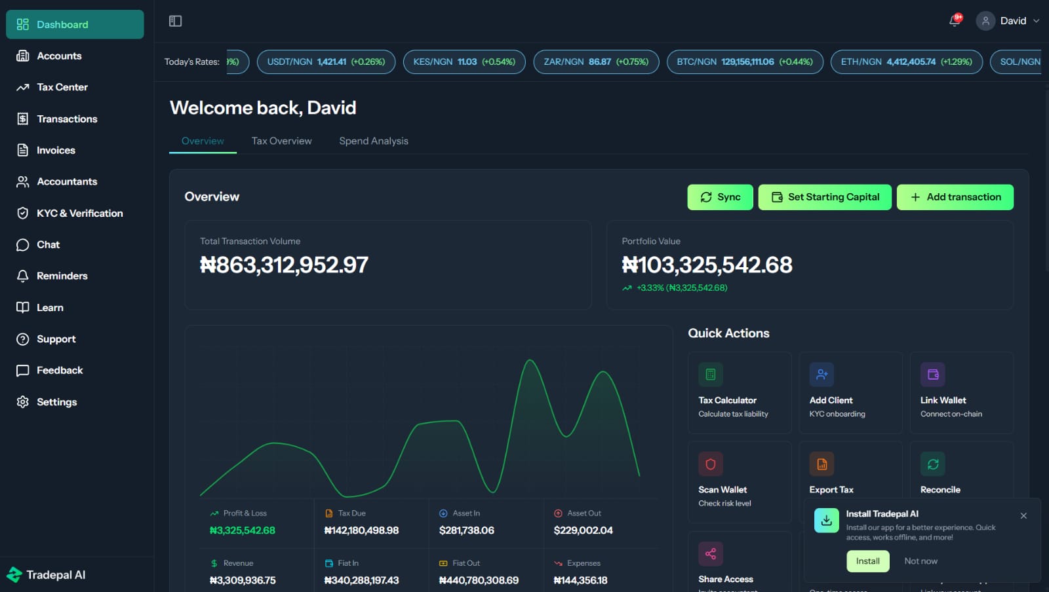Screen dimensions: 1049x592
Task: Toggle the sidebar collapse panel icon
Action: pyautogui.click(x=175, y=21)
